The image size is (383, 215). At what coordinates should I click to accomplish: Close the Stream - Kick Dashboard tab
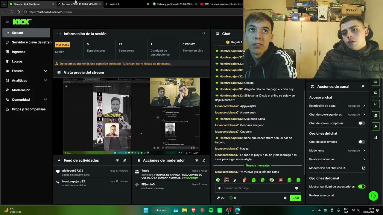(x=53, y=4)
